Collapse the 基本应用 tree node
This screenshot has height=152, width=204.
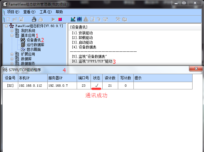(x=12, y=35)
